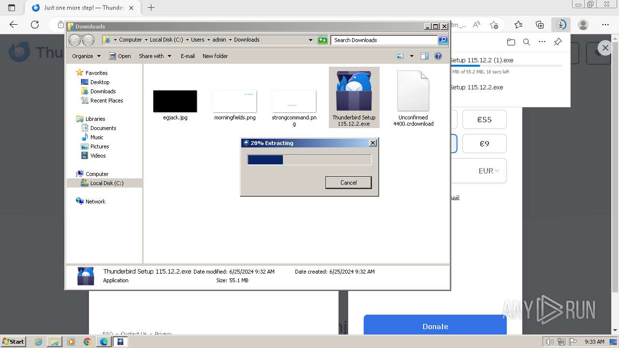Select the morningfields.png thumbnail
Viewport: 619px width, 348px height.
pos(235,101)
